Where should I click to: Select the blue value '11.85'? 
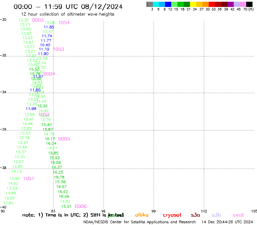tap(49, 27)
